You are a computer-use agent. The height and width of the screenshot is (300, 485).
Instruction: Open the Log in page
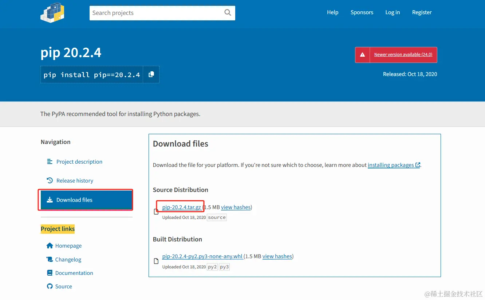[x=393, y=12]
